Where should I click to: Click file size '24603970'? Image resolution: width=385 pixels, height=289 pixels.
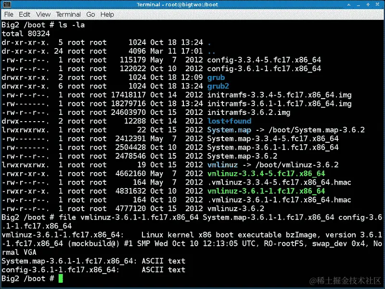point(128,113)
